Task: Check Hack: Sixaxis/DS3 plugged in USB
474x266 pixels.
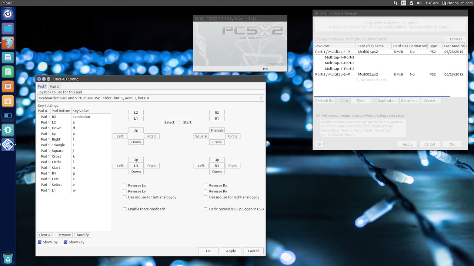Action: pos(206,209)
